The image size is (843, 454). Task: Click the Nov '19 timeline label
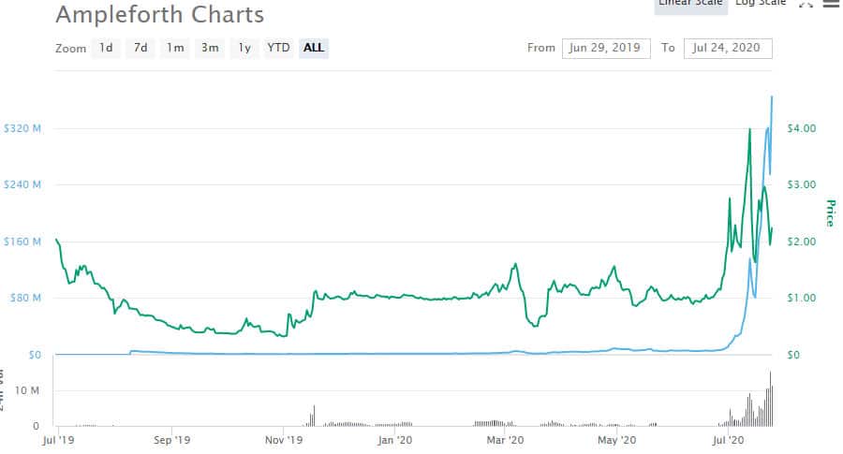(x=284, y=438)
